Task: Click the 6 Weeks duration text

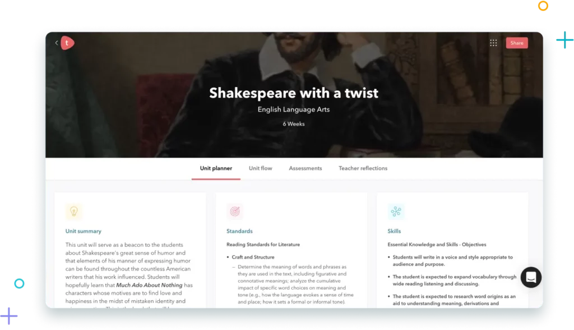Action: 294,123
